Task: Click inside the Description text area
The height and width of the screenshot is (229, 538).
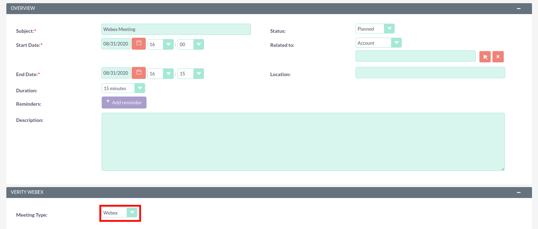Action: [303, 142]
